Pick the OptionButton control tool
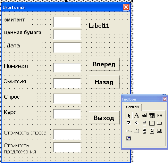Viewport: 168px width, 163px height. (136, 123)
